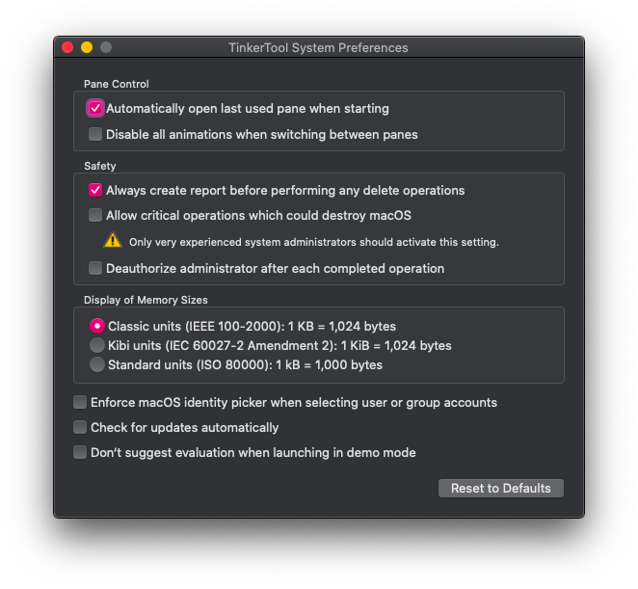Close the TinkerTool System Preferences window

click(67, 47)
